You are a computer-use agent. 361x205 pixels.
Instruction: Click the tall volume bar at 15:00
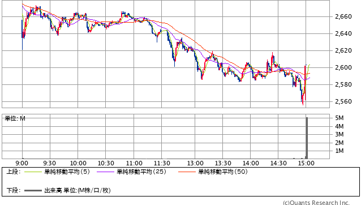tap(307, 138)
